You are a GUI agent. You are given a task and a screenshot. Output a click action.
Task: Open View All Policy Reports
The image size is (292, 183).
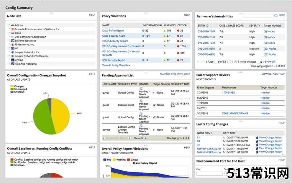(x=116, y=65)
